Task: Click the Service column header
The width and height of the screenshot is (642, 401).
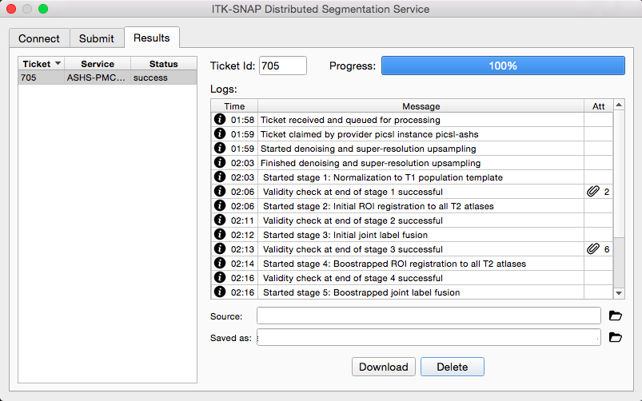Action: 98,64
